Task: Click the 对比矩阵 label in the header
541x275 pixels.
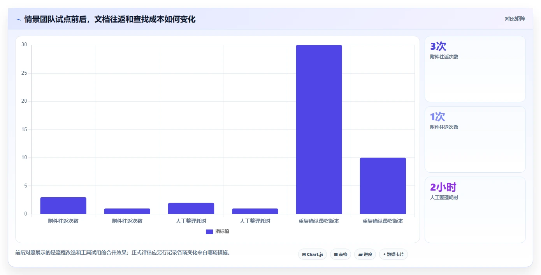Action: (x=515, y=19)
